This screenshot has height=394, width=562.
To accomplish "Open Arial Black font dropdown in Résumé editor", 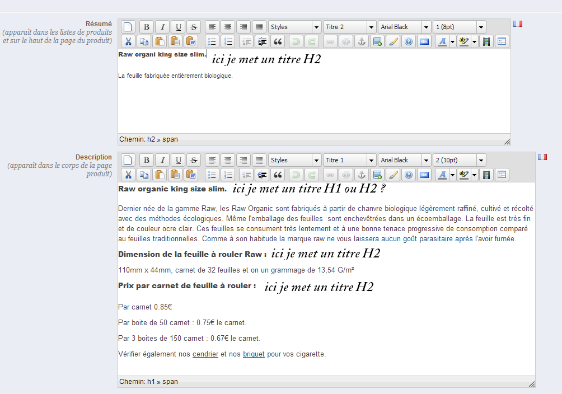I will [404, 27].
